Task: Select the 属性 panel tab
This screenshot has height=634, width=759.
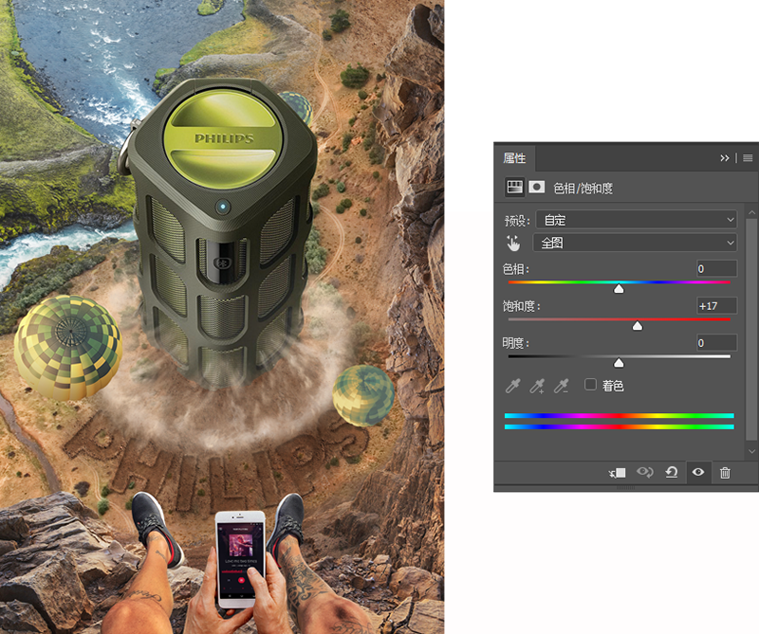Action: click(514, 158)
